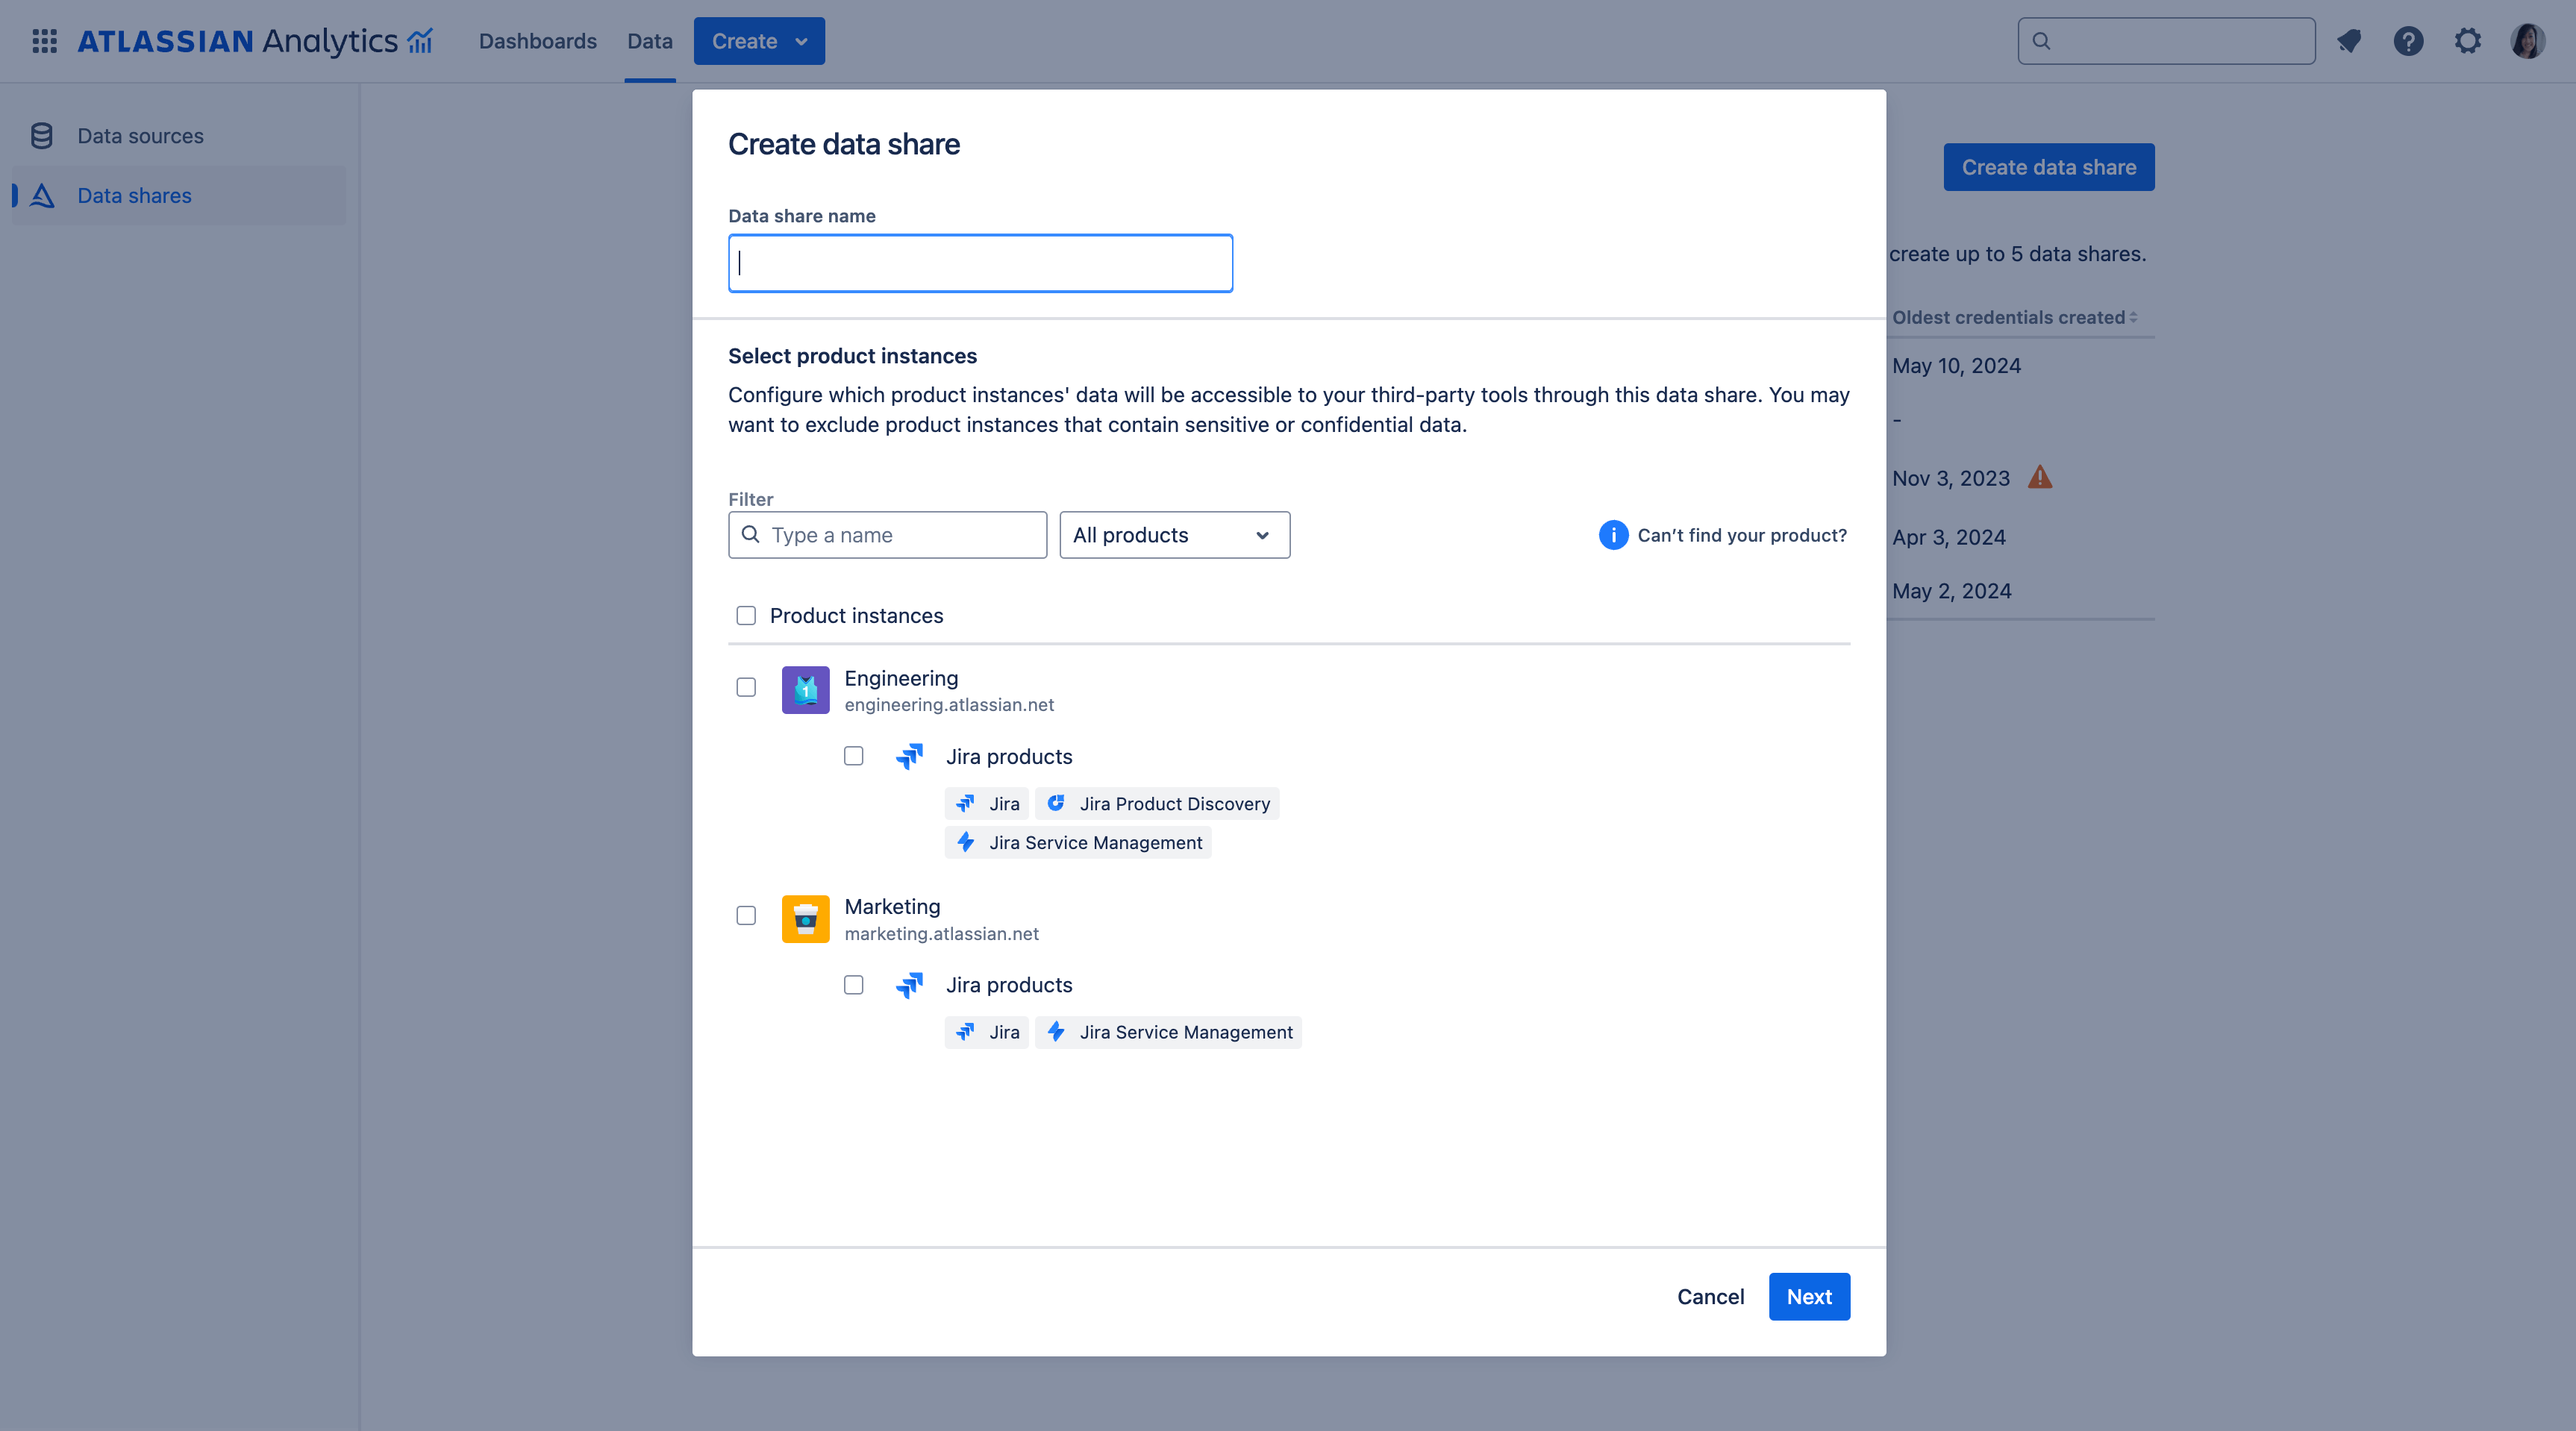Screen dimensions: 2576x1431
Task: Open the All products dropdown
Action: (x=1174, y=535)
